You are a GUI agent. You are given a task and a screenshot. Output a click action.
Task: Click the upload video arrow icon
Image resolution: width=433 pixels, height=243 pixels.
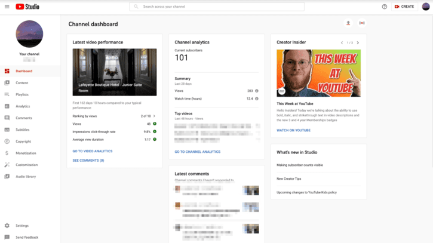[x=348, y=23]
